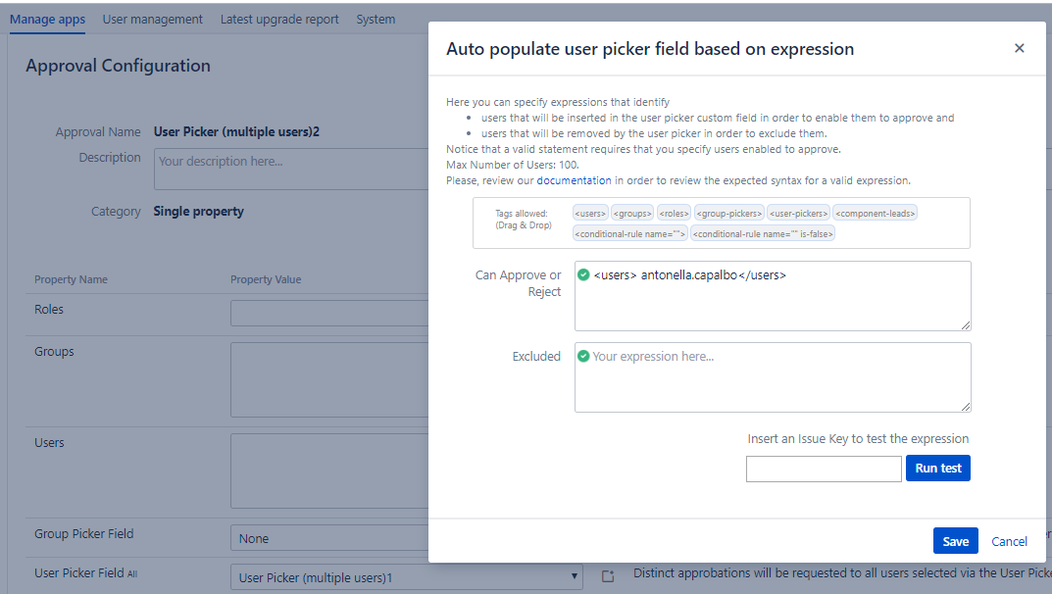Screen dimensions: 1052x594
Task: Save the expression settings
Action: point(955,541)
